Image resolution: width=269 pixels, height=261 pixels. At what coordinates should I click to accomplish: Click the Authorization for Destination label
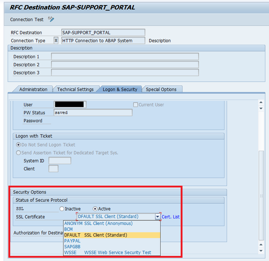[38, 233]
